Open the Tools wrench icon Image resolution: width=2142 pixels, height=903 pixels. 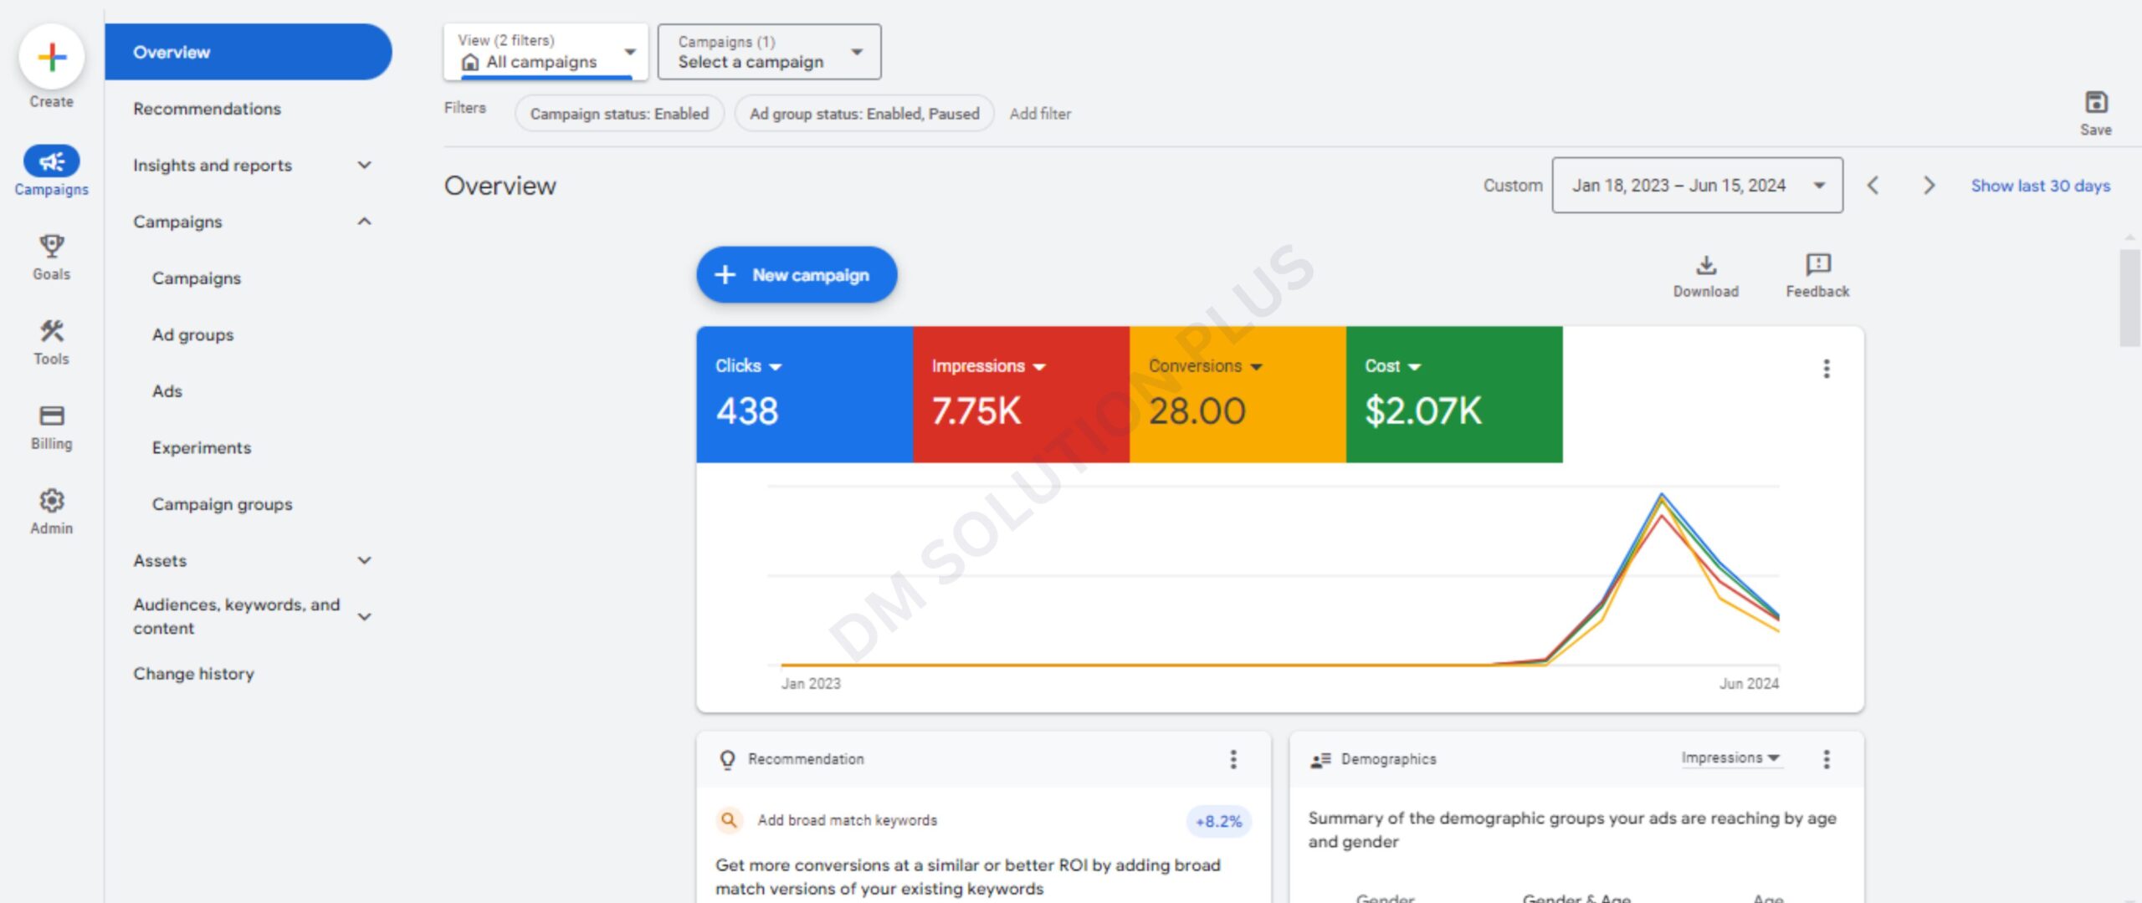pyautogui.click(x=52, y=331)
